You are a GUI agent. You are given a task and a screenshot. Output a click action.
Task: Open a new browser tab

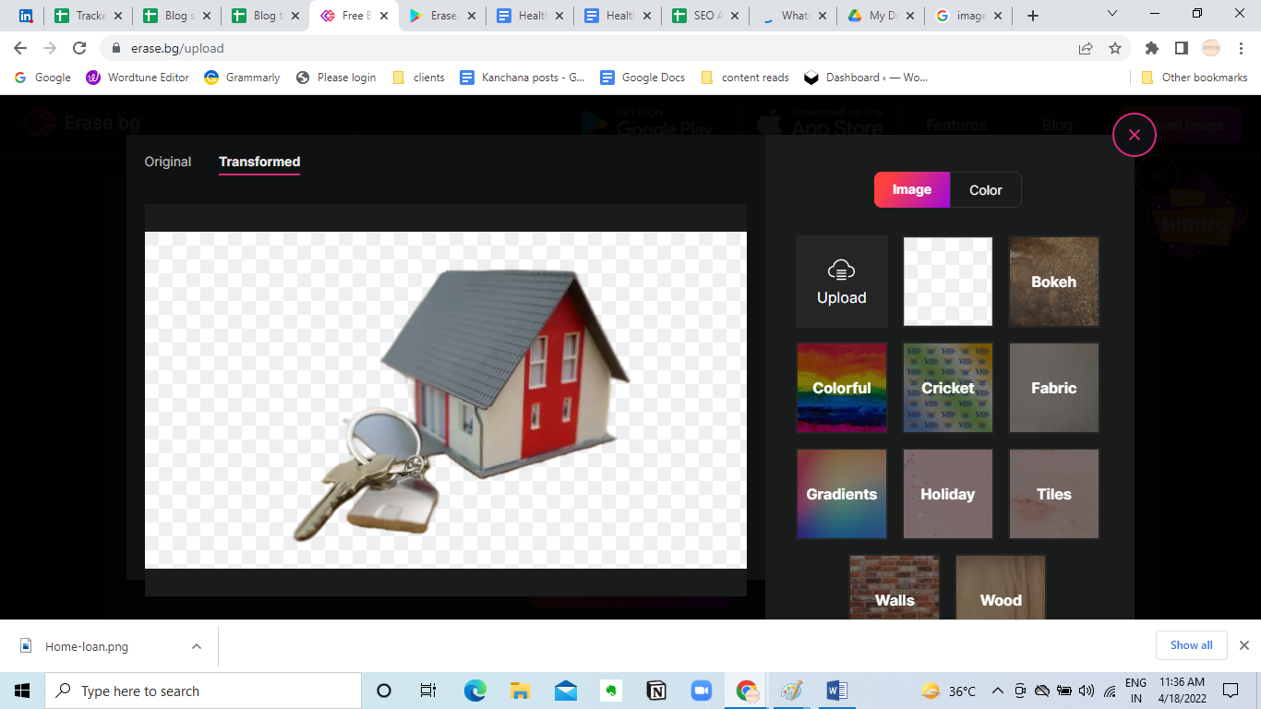coord(1033,16)
